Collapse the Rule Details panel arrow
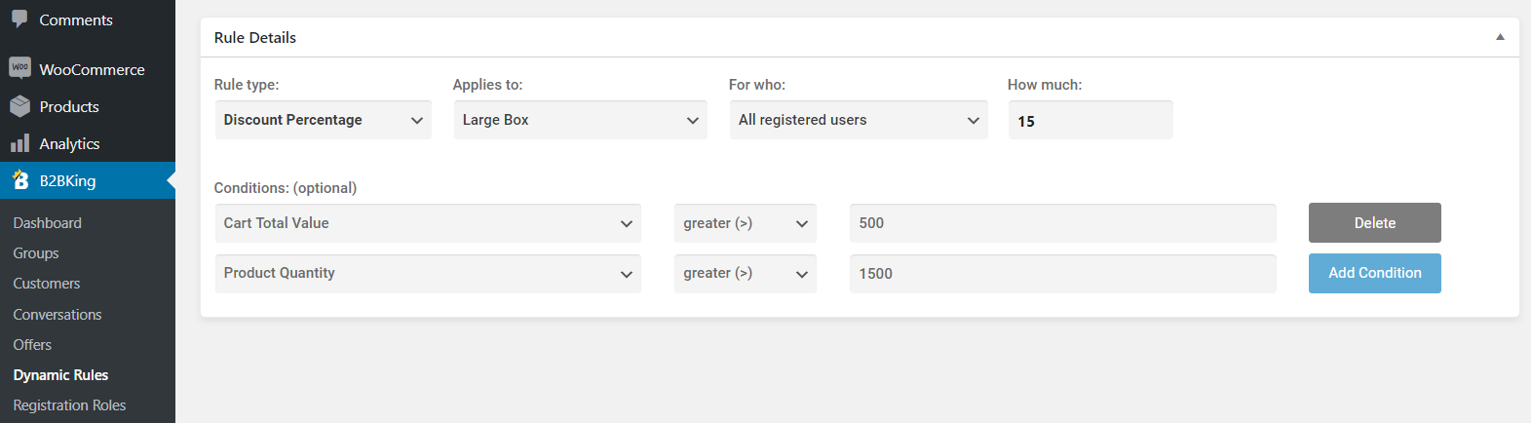Viewport: 1531px width, 423px height. pos(1500,37)
